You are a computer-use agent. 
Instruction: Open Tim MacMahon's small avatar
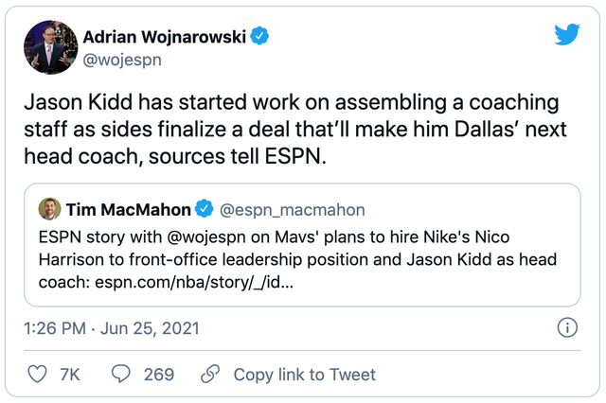click(x=49, y=209)
